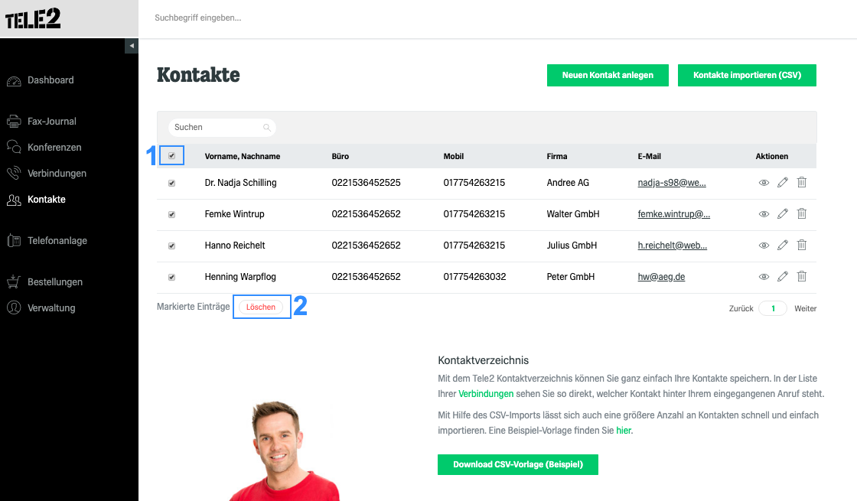Delete Femke Wintrup with trash icon
The image size is (857, 501).
tap(801, 213)
